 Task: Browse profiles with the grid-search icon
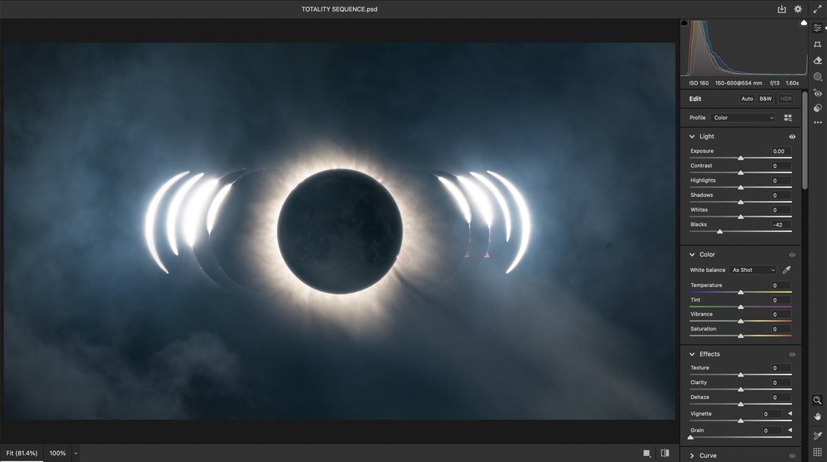788,118
